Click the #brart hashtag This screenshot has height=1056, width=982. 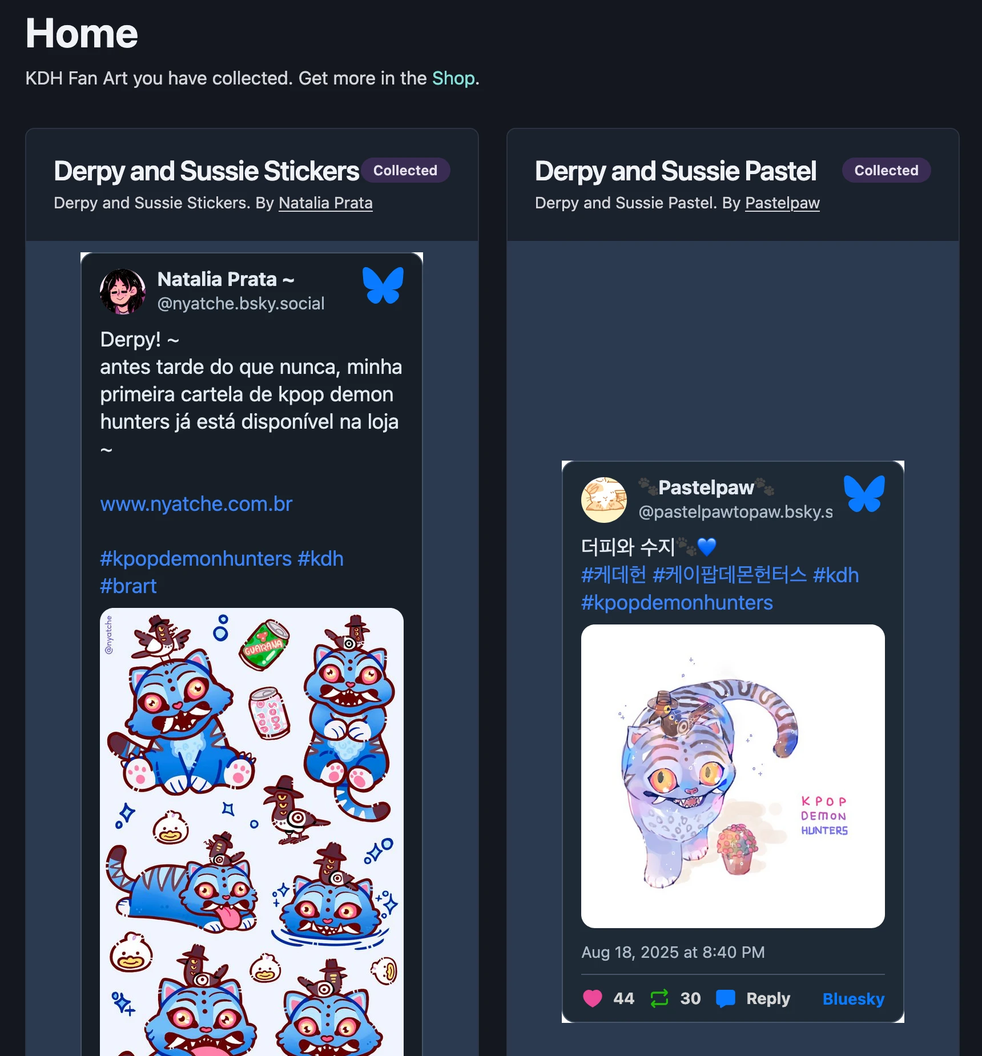(128, 586)
